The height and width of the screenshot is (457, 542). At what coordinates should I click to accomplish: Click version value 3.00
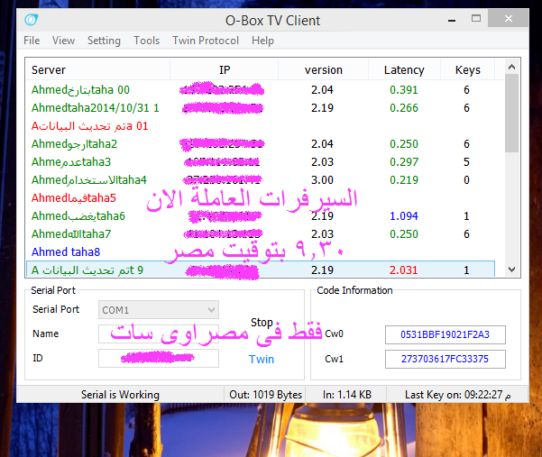(322, 179)
